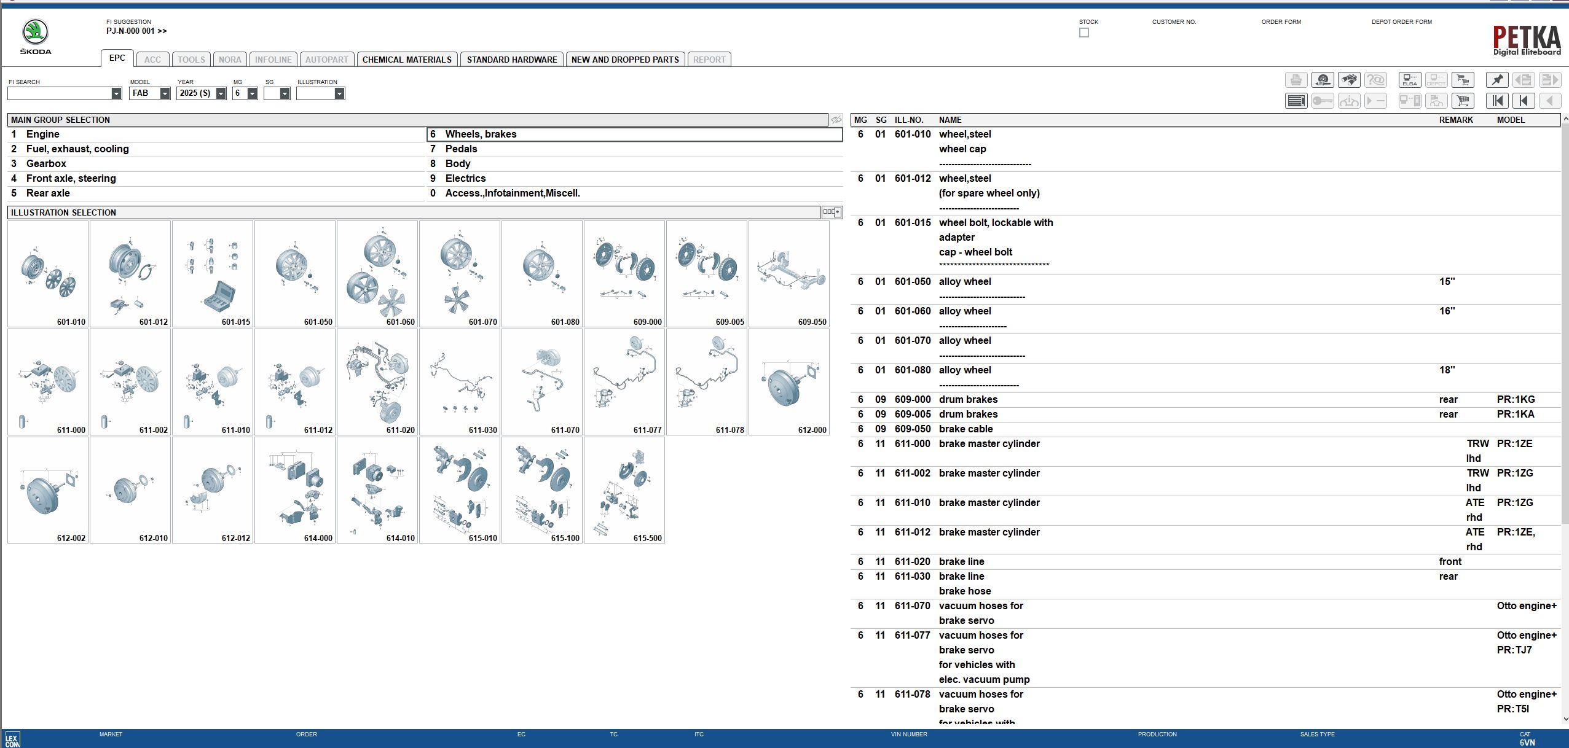Open the NEW AND DROPPED PARTS tab
This screenshot has height=748, width=1569.
tap(625, 60)
